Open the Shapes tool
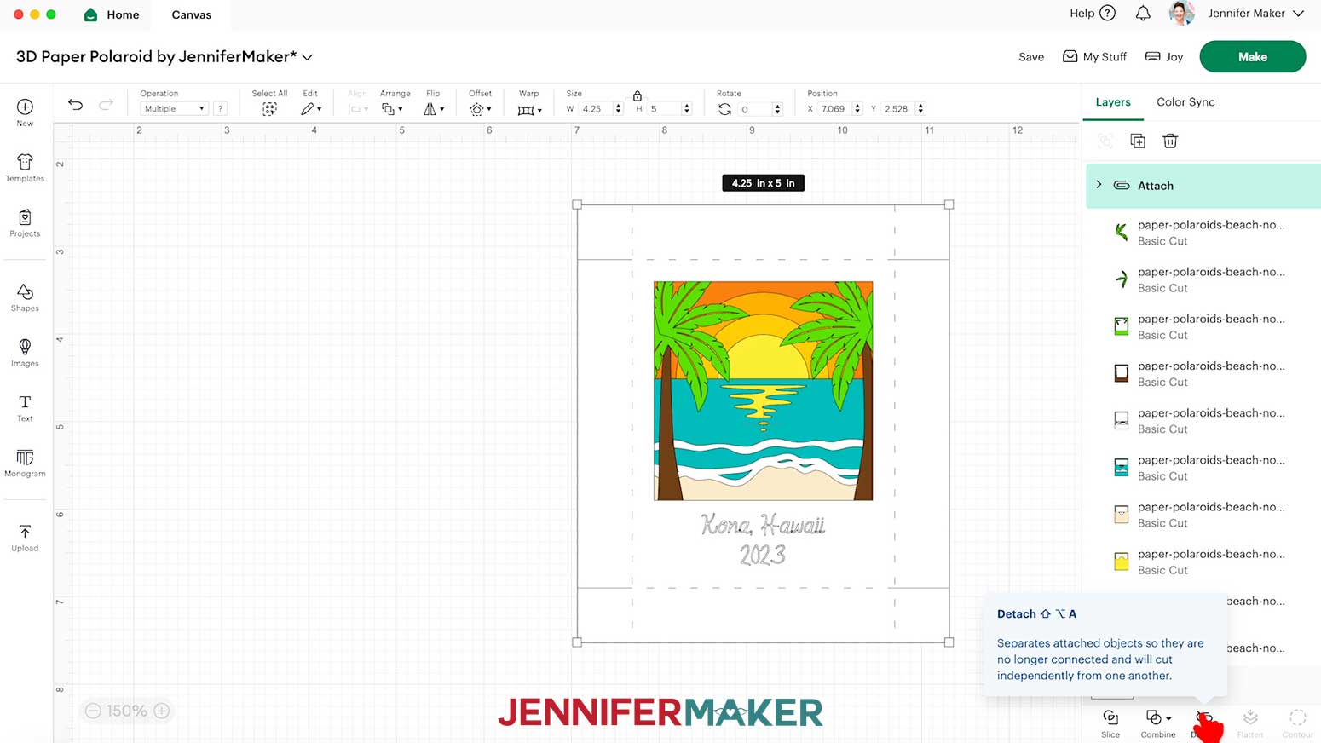Viewport: 1321px width, 743px height. coord(25,298)
